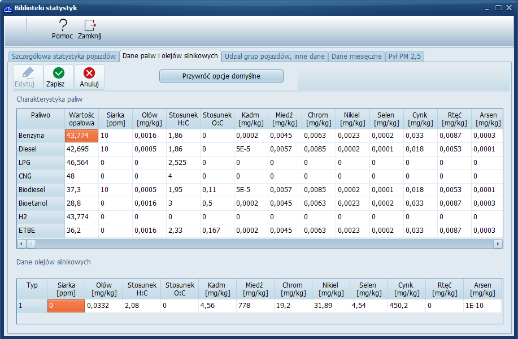Click oil selenium value 4,54
Viewport: 518px width, 339px height.
pyautogui.click(x=369, y=306)
